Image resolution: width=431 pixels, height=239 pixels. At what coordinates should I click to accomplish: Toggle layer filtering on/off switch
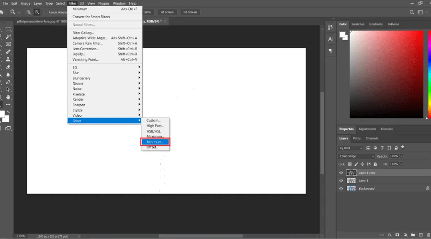tap(403, 147)
